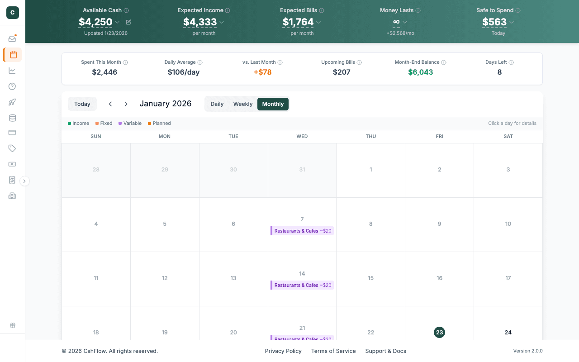579x362 pixels.
Task: Open the Help question-mark icon
Action: [x=12, y=86]
